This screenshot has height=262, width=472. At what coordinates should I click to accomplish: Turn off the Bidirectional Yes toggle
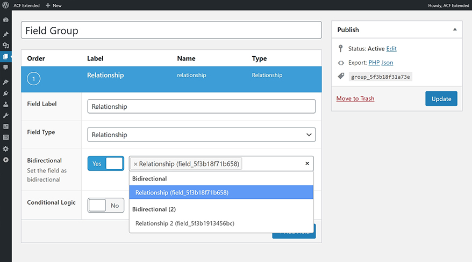(x=106, y=163)
